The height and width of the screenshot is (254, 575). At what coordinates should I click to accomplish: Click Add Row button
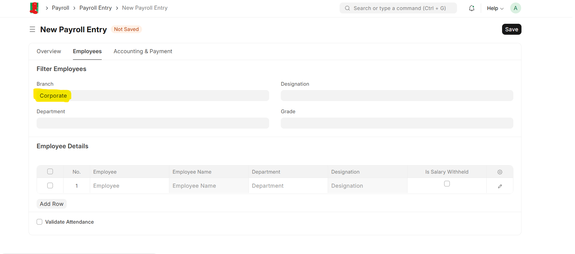click(x=52, y=204)
